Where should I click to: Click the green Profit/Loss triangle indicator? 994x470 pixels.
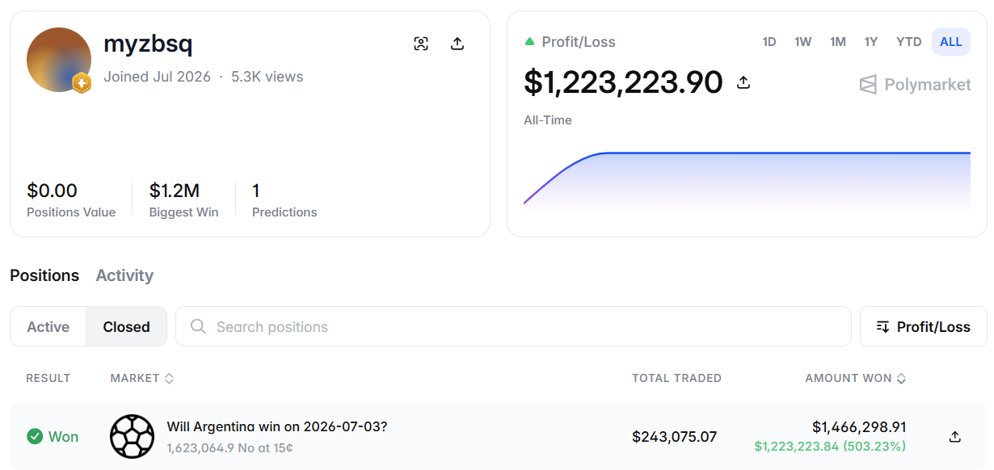529,41
